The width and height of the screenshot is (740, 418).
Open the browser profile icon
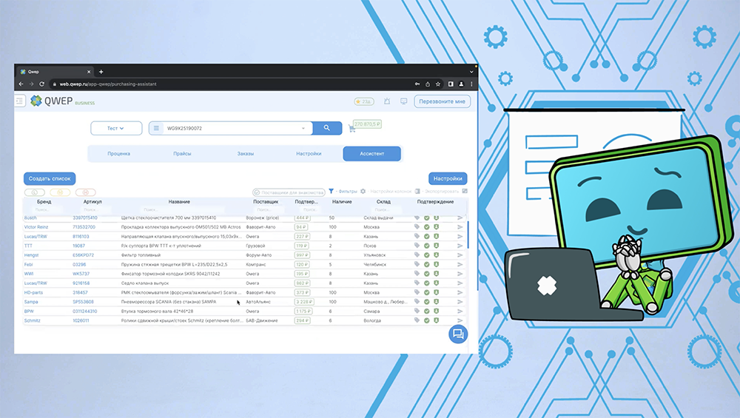(461, 84)
